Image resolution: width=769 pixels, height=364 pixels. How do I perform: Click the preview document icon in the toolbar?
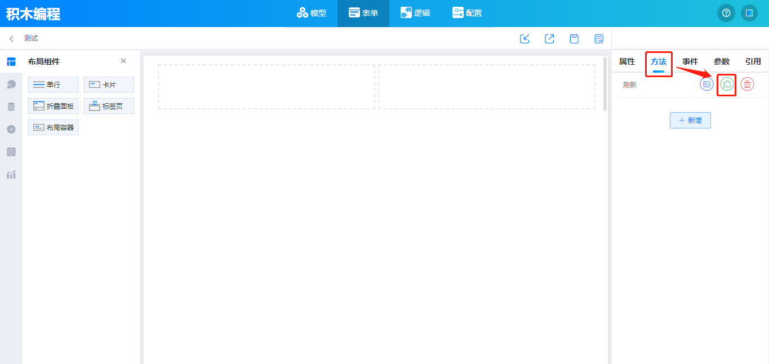point(599,39)
